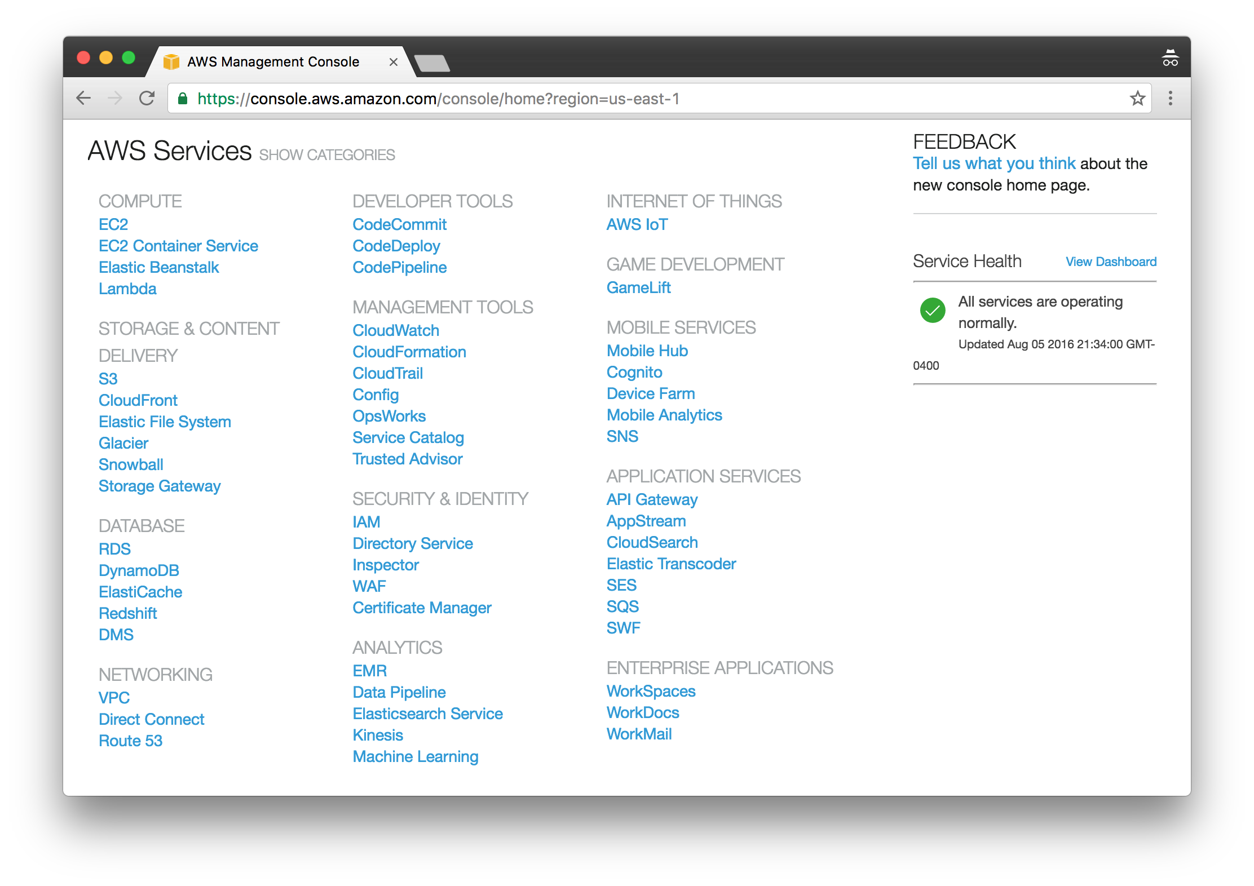
Task: Go to CloudFormation under Management Tools
Action: point(409,352)
